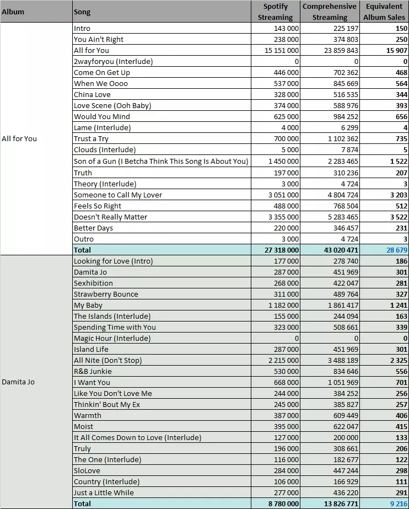Image resolution: width=409 pixels, height=509 pixels.
Task: Select the 'My Baby' song cell
Action: tap(162, 305)
